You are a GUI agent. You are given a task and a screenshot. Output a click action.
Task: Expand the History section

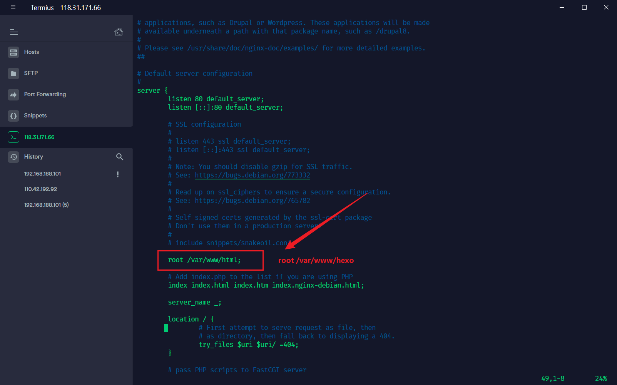click(x=34, y=157)
